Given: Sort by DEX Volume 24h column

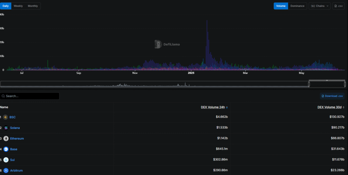Looking at the screenshot, I should click(x=214, y=107).
